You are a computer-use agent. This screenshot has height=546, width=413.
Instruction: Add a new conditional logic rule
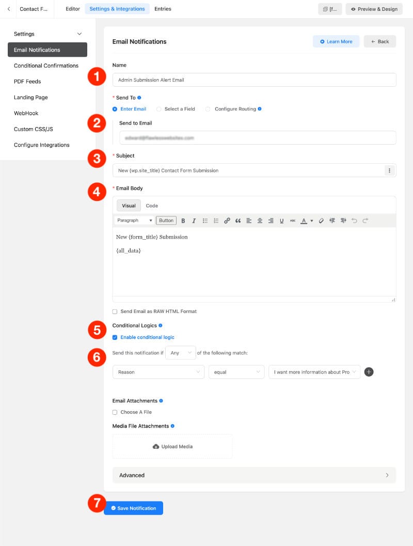click(x=369, y=372)
